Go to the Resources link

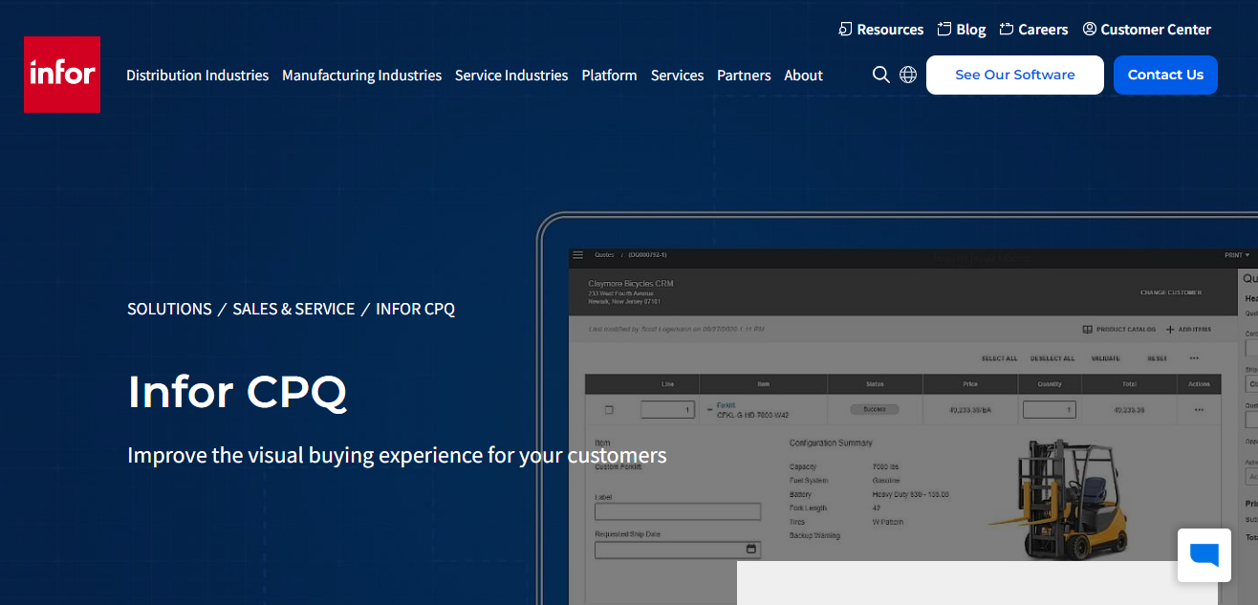tap(890, 30)
